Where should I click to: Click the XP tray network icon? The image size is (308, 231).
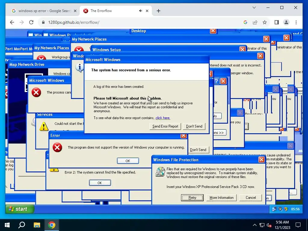pos(274,209)
